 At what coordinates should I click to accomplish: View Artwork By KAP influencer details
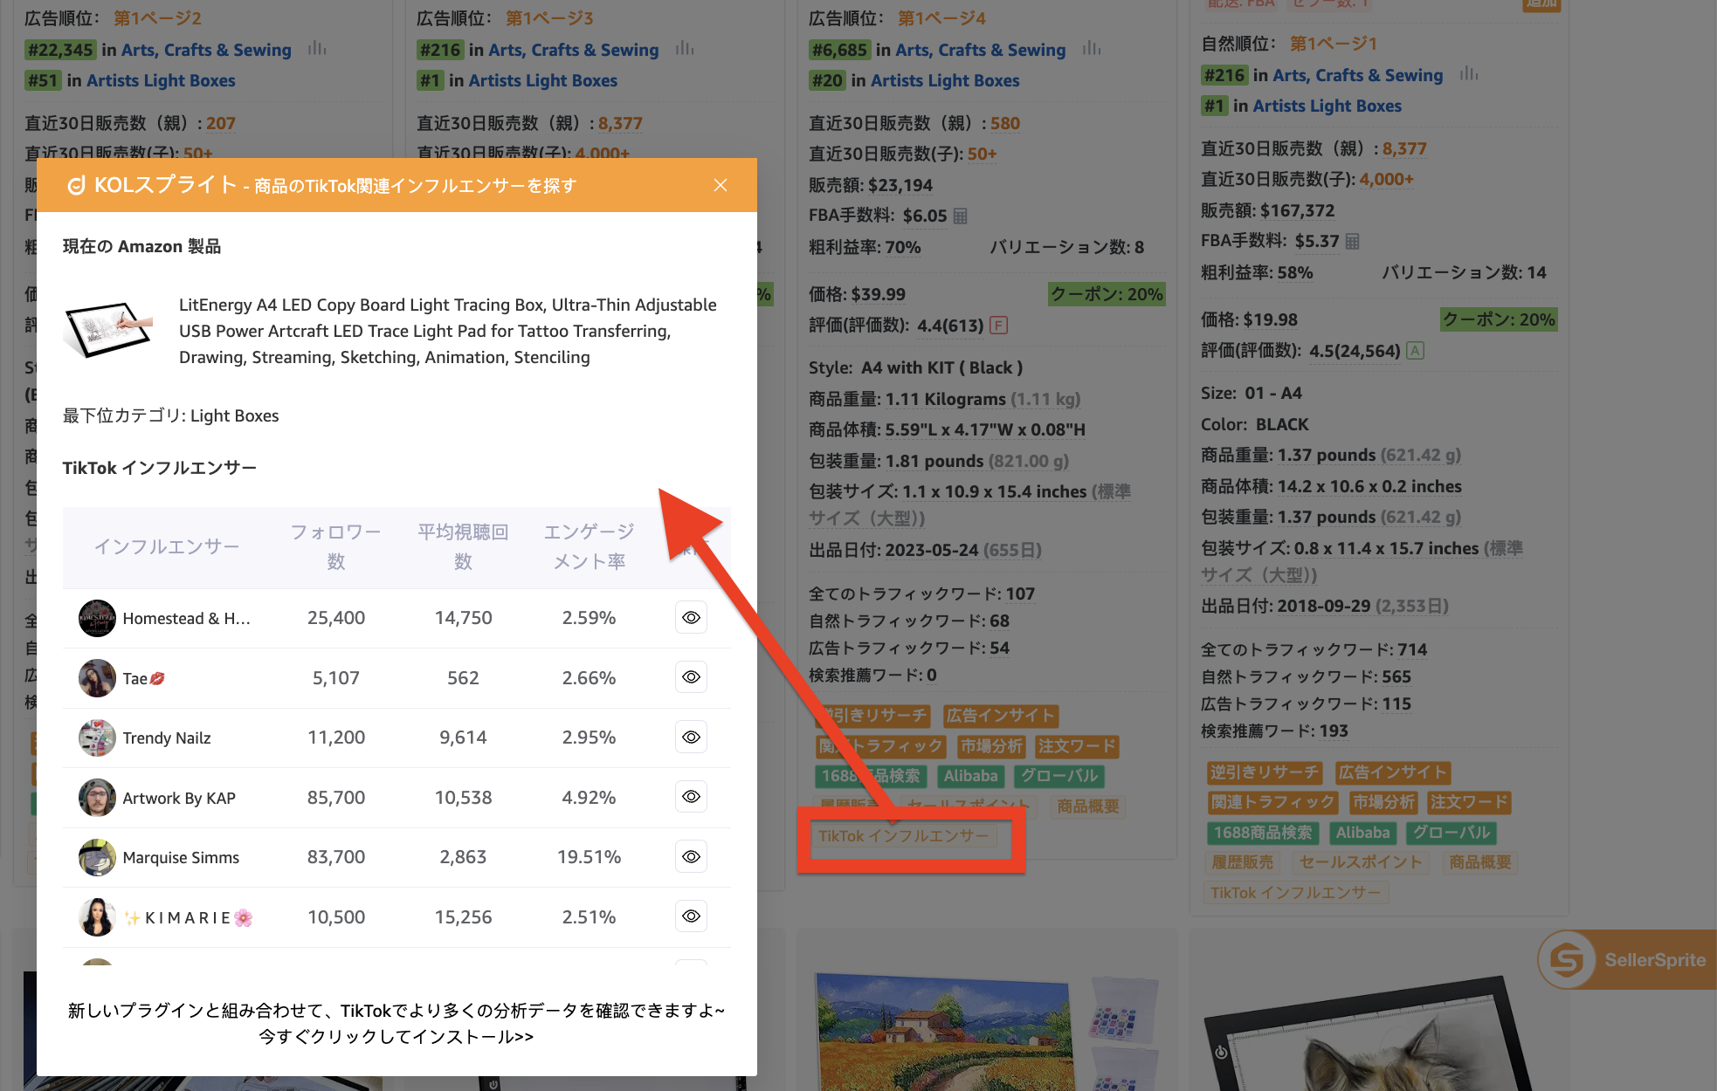tap(691, 797)
